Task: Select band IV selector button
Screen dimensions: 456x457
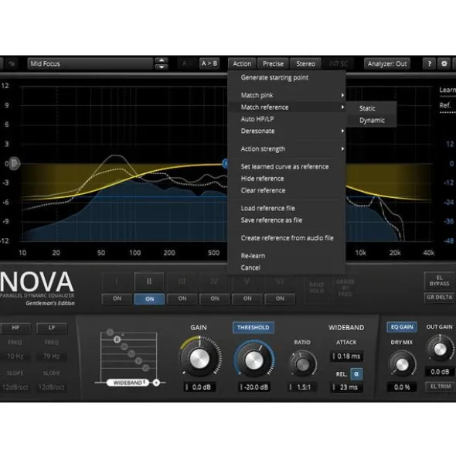Action: pos(214,281)
